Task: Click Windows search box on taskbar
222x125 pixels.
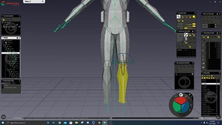Action: click(25, 123)
